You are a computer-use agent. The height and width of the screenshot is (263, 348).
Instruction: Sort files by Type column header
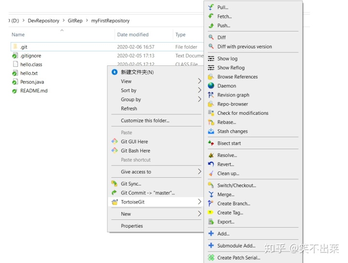(180, 34)
